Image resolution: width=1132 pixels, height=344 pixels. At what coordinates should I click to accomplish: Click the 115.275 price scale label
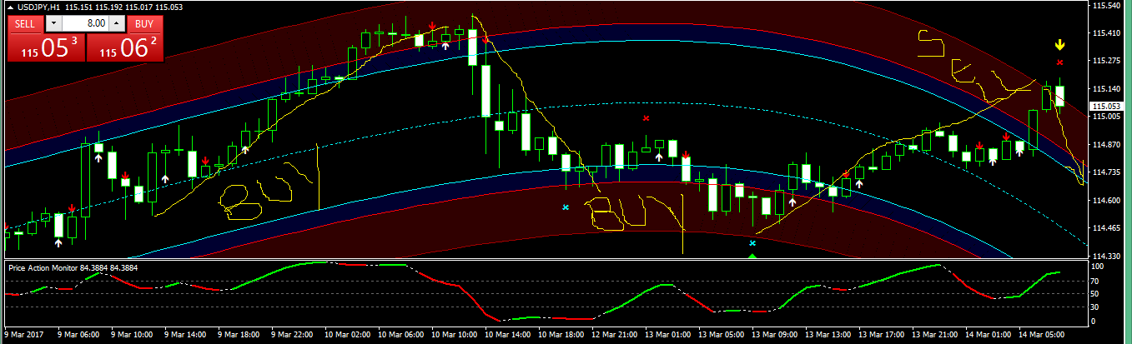coord(1105,61)
